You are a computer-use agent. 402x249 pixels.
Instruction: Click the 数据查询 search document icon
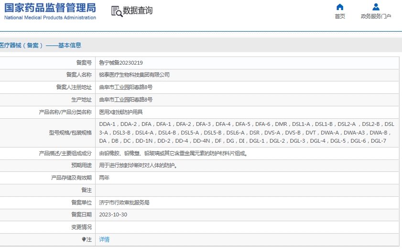coord(117,11)
